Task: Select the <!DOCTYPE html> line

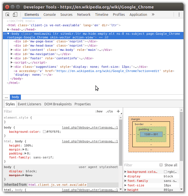Action: [21, 21]
